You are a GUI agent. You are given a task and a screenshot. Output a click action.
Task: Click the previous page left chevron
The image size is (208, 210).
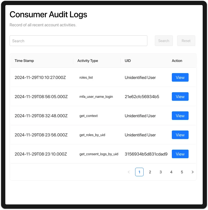[129, 172]
